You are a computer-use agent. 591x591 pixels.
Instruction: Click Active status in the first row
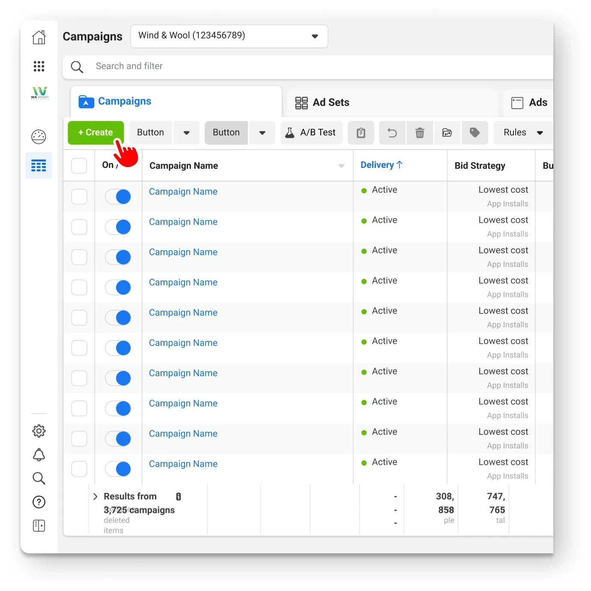(x=385, y=190)
